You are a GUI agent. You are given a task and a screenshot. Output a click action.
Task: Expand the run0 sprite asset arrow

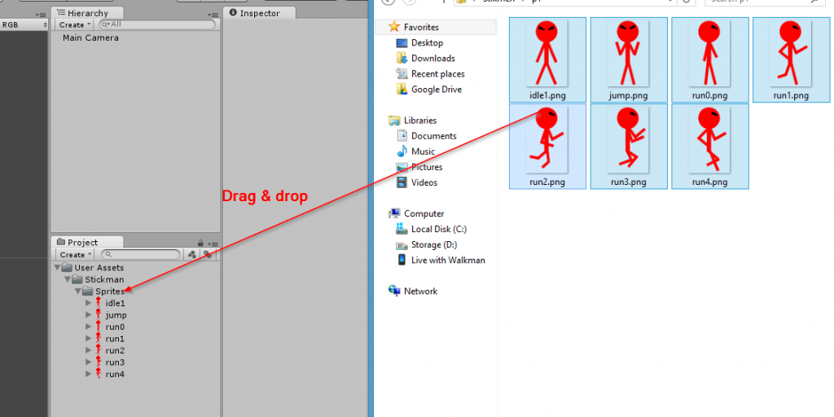(x=89, y=327)
